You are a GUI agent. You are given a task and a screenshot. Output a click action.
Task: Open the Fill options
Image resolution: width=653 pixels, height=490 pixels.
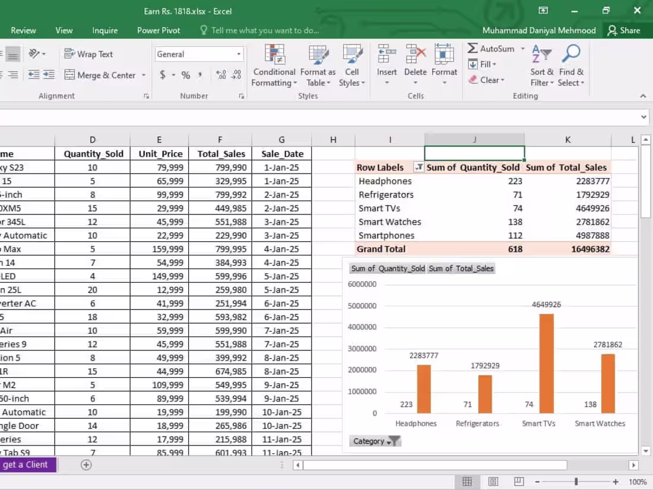click(x=482, y=64)
